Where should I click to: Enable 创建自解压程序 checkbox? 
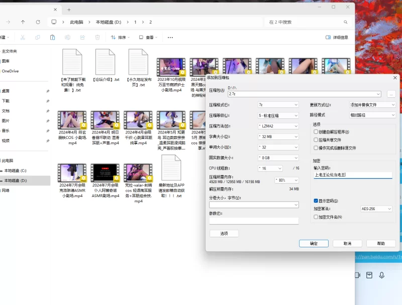click(316, 132)
